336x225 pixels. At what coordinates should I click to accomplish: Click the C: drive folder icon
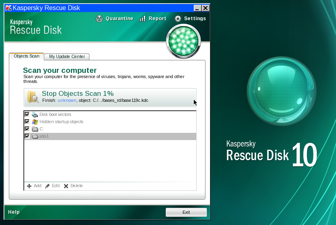coord(35,129)
